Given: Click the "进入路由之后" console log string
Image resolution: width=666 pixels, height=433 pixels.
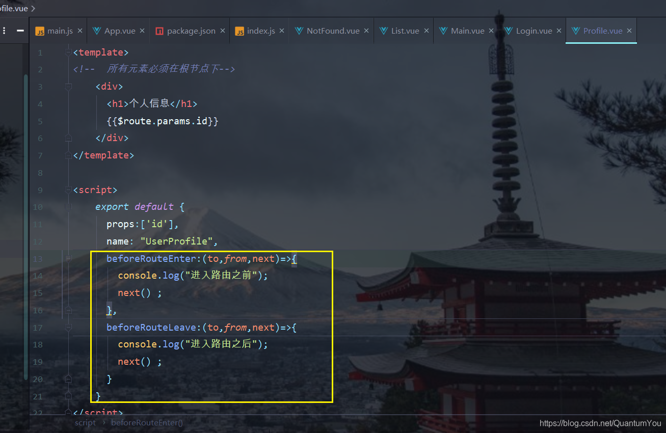Looking at the screenshot, I should [222, 344].
